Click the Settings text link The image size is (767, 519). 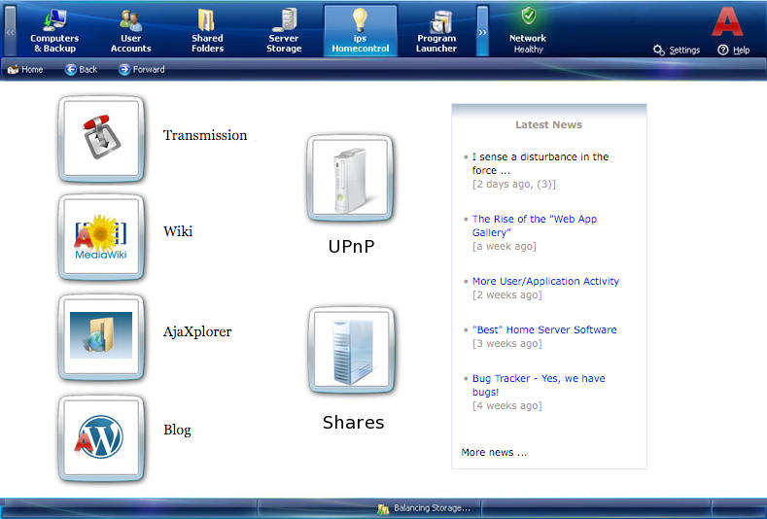[684, 50]
